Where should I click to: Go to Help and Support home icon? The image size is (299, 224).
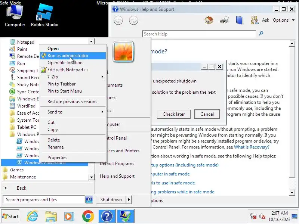coord(209,20)
